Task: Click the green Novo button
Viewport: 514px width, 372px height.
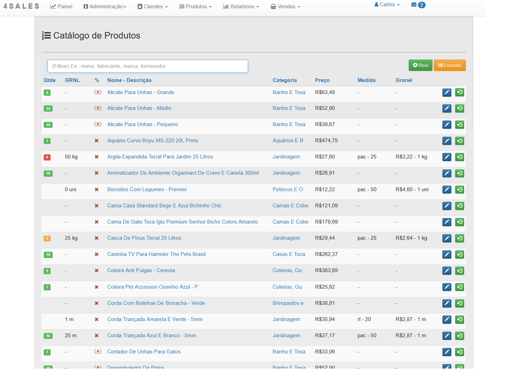Action: pyautogui.click(x=420, y=65)
